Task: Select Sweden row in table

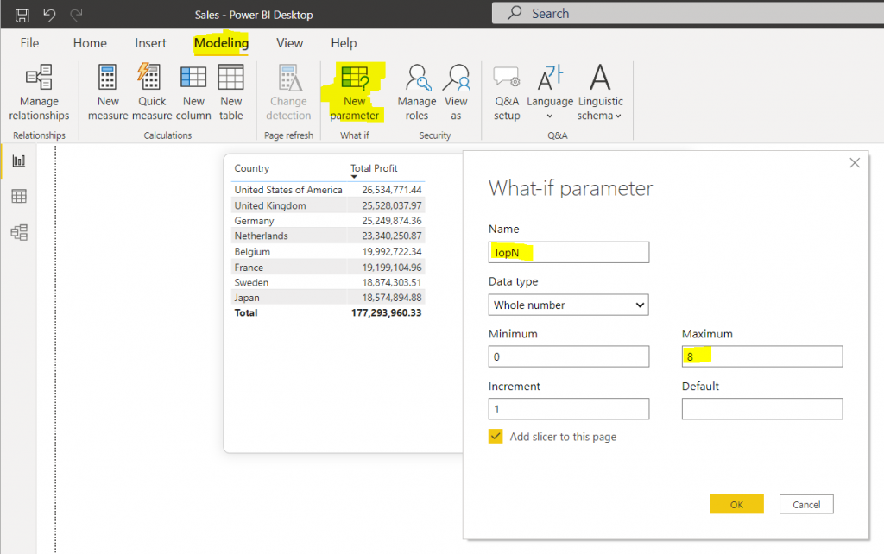Action: point(327,282)
